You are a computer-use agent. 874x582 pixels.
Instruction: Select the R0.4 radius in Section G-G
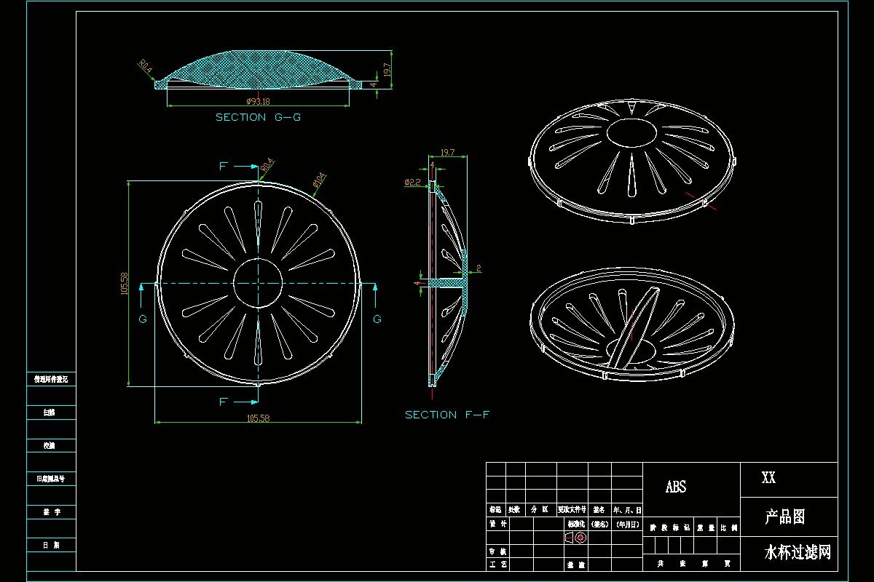(145, 67)
